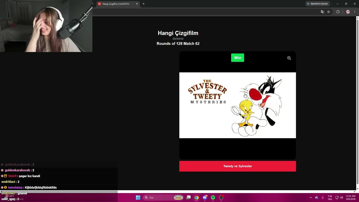Open Task View on the taskbar
Image resolution: width=359 pixels, height=202 pixels.
tap(188, 198)
